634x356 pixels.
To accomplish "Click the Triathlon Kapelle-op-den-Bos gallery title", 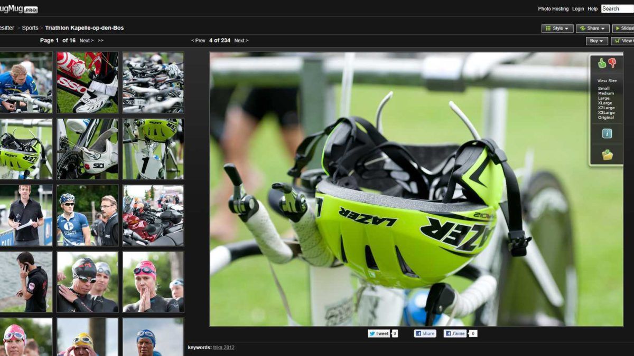I will pos(84,28).
